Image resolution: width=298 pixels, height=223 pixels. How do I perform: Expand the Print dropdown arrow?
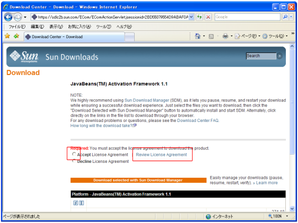[231, 36]
